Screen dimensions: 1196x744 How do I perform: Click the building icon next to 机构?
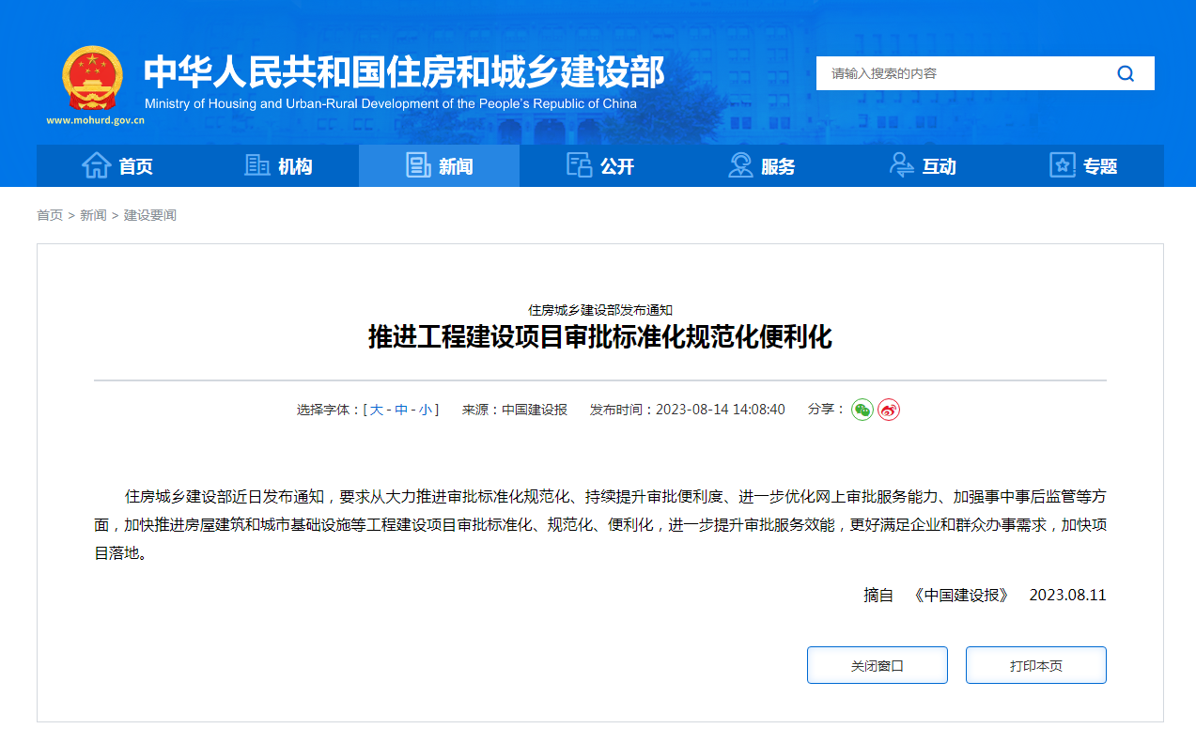click(x=256, y=164)
